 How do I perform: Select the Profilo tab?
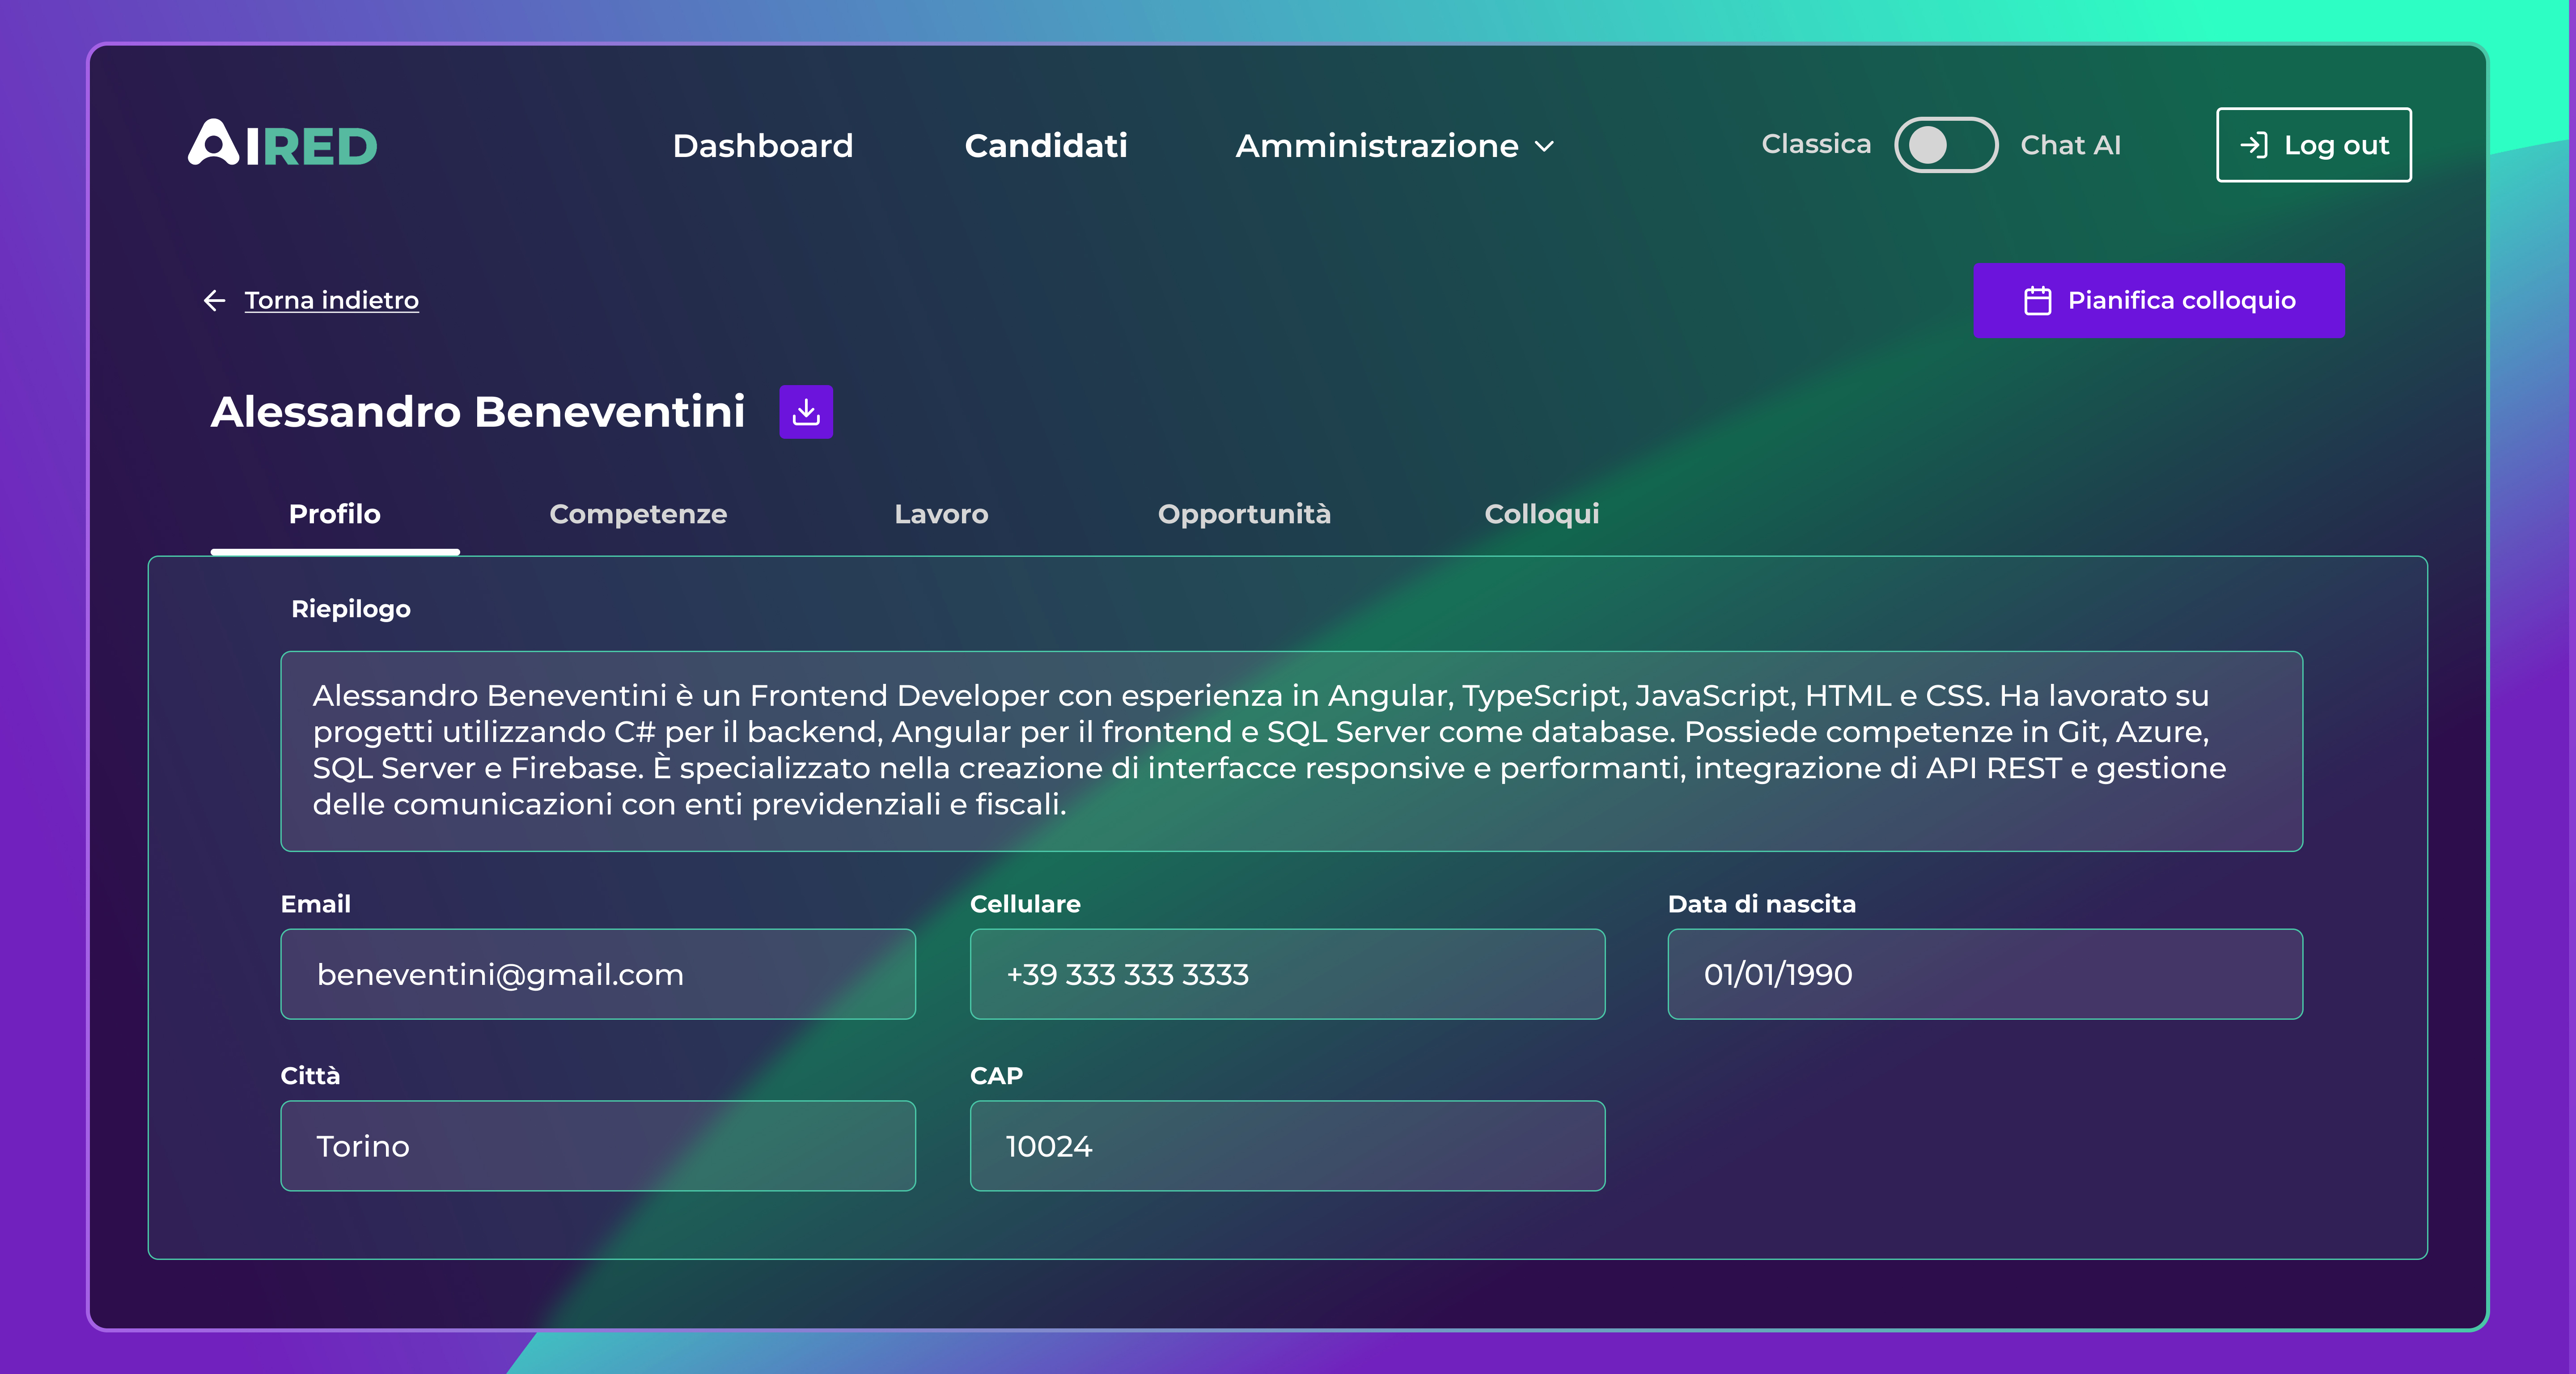click(x=335, y=514)
